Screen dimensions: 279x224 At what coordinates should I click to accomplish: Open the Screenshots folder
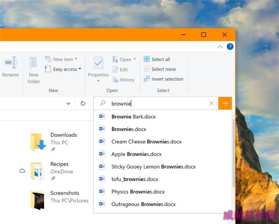coord(60,200)
